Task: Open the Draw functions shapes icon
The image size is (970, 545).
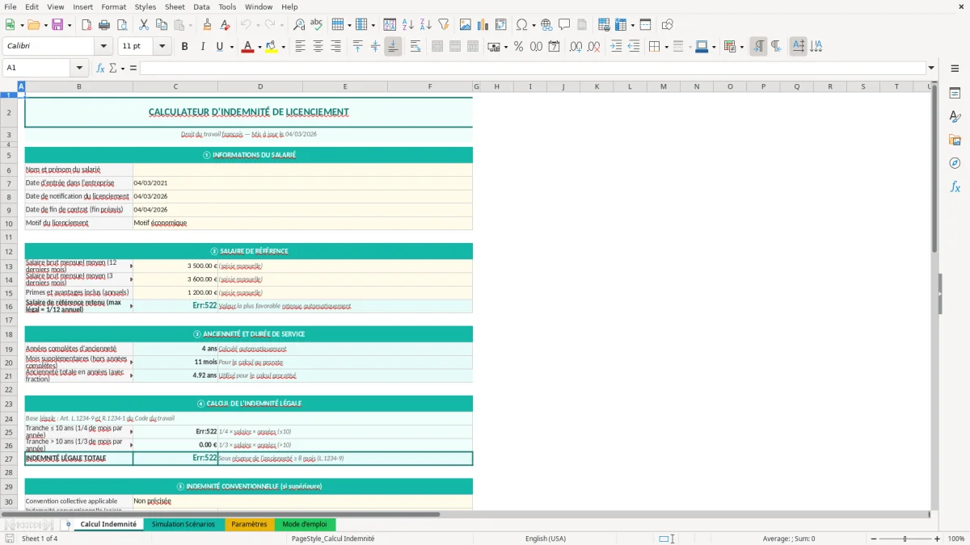Action: pos(668,25)
